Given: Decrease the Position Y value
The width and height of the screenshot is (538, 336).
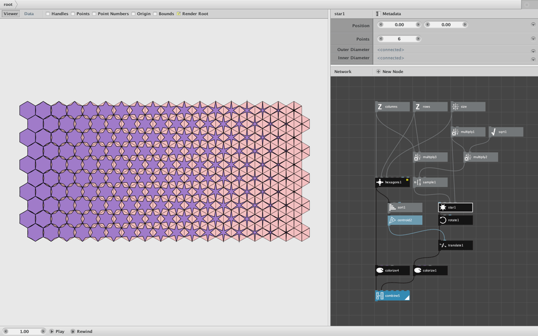Looking at the screenshot, I should 427,25.
